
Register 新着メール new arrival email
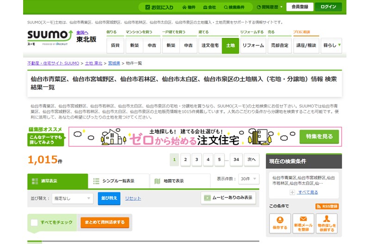(303, 223)
